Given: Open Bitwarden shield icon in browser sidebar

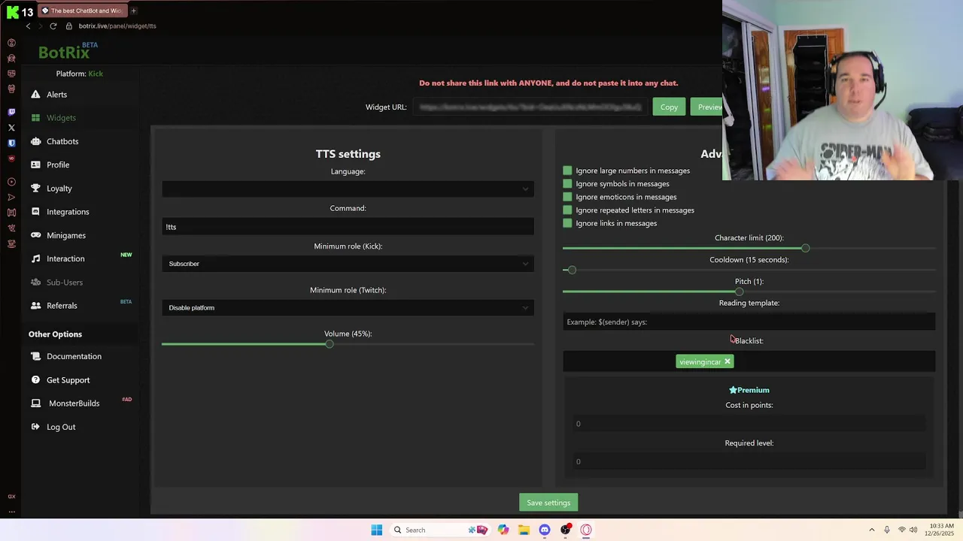Looking at the screenshot, I should [11, 143].
